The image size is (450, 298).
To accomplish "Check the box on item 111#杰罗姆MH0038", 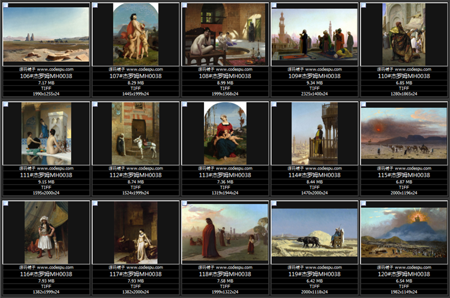I will click(5, 105).
